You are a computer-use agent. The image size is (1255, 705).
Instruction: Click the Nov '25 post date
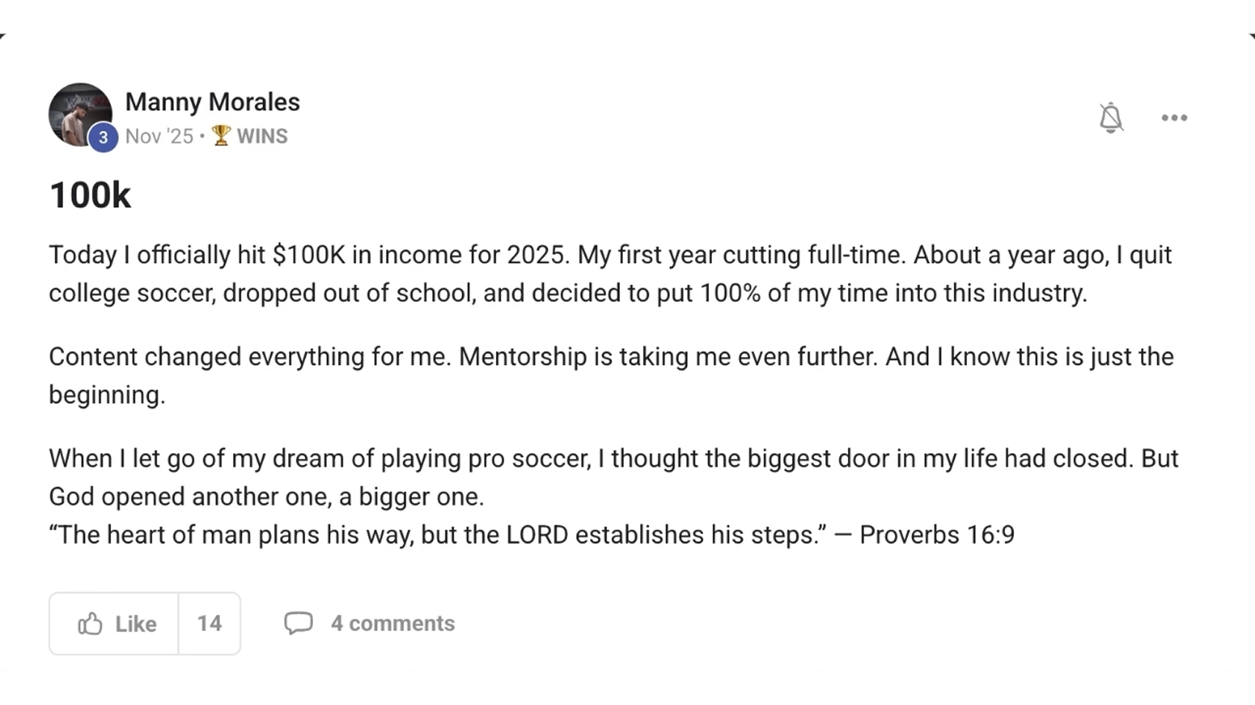[159, 136]
